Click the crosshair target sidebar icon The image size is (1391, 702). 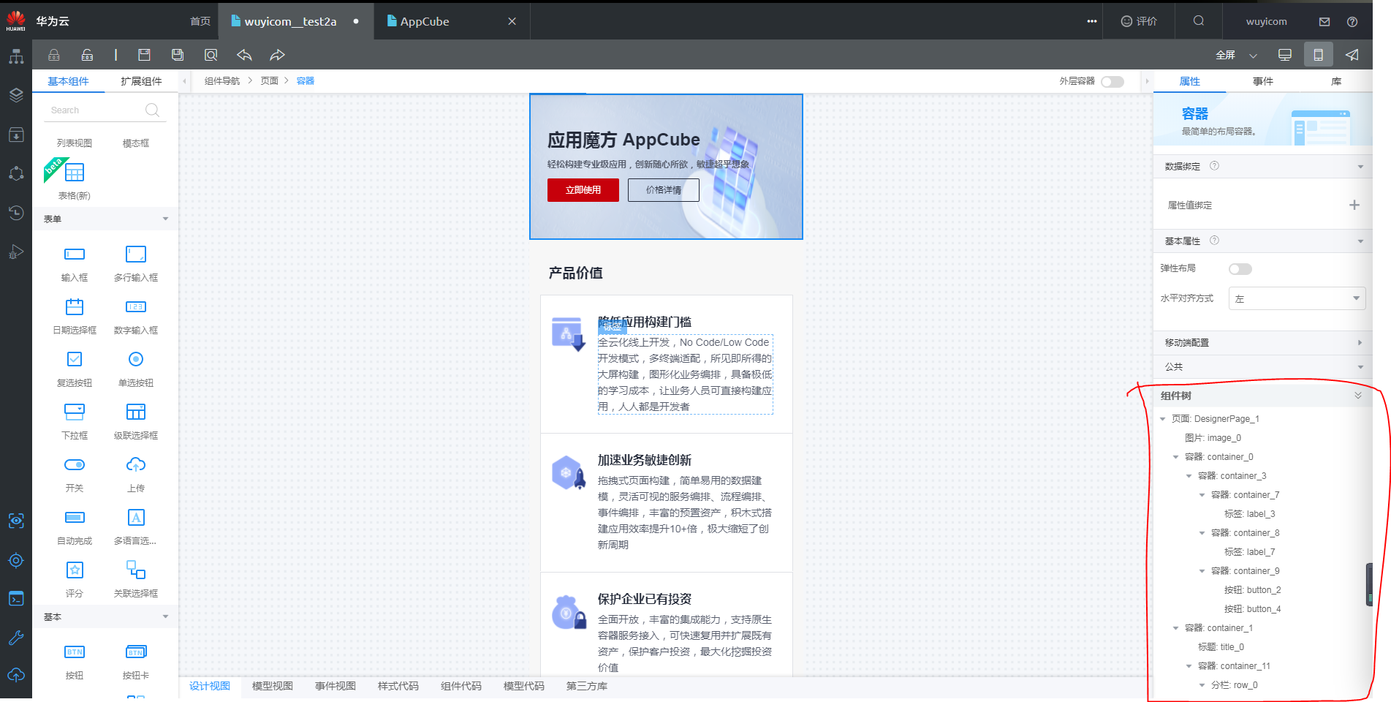[x=16, y=561]
